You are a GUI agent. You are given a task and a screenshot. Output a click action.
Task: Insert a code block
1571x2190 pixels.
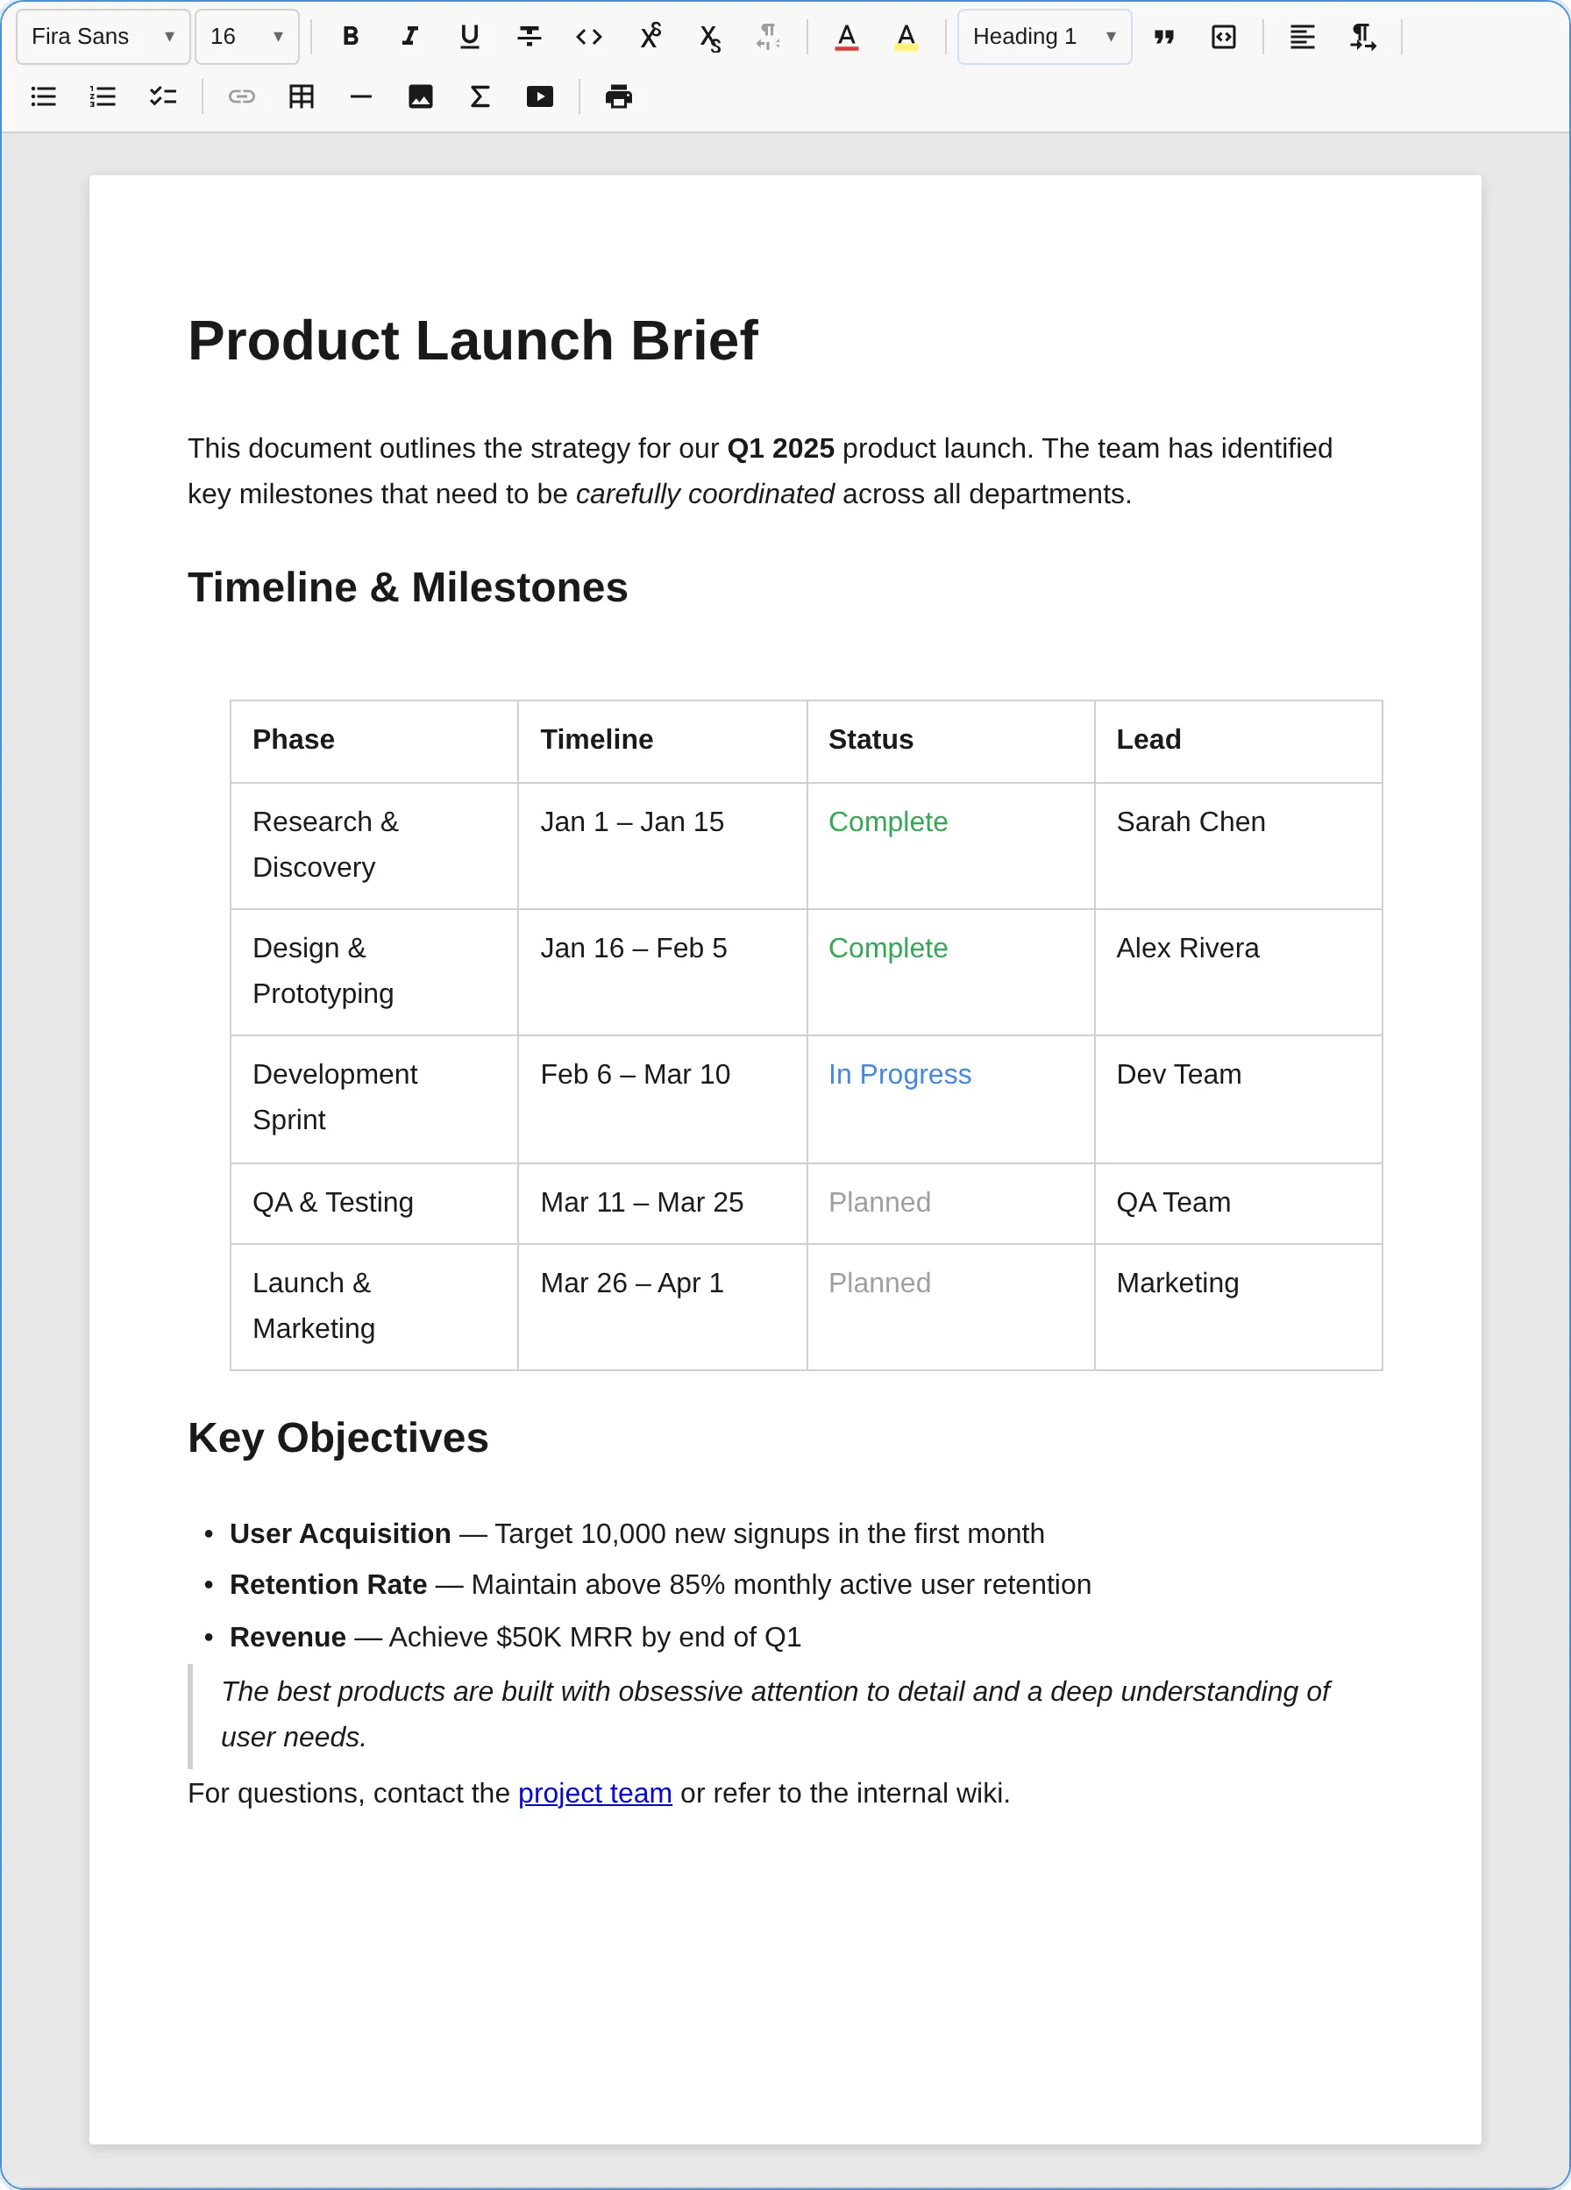pos(1223,37)
